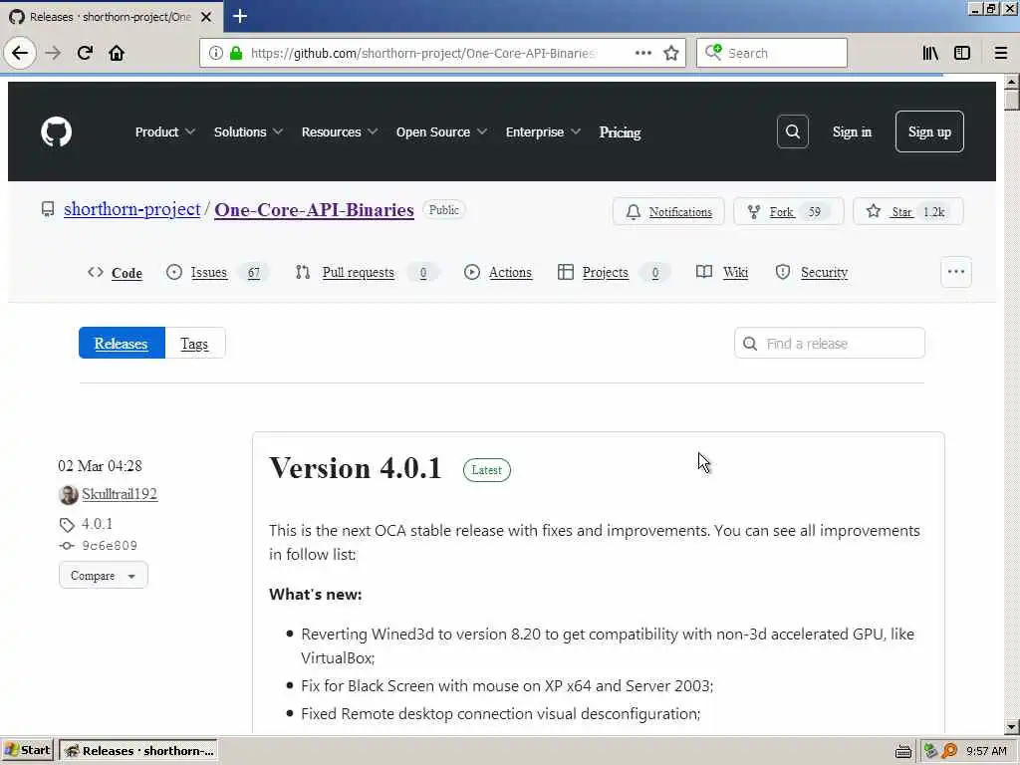Expand the Solutions menu
Viewport: 1020px width, 765px height.
click(248, 132)
